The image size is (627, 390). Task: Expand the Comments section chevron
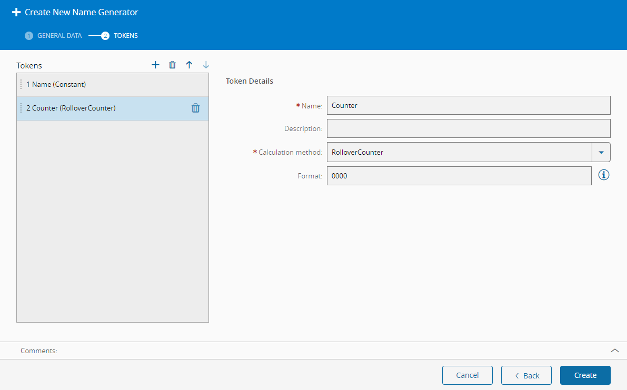(x=614, y=351)
